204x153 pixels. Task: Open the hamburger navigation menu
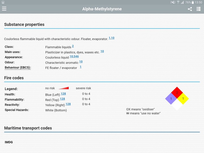coord(4,9)
